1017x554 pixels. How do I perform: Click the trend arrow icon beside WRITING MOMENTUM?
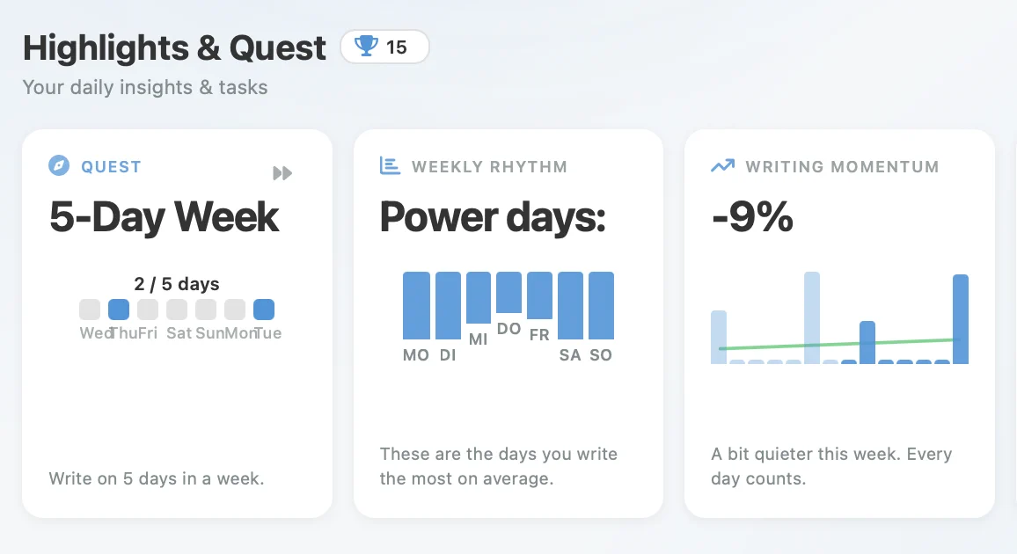coord(721,165)
